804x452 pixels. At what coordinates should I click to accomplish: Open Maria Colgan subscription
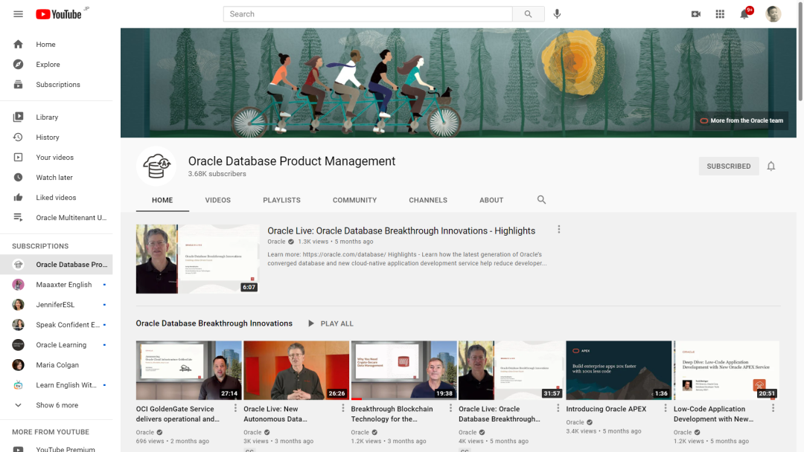[x=57, y=365]
